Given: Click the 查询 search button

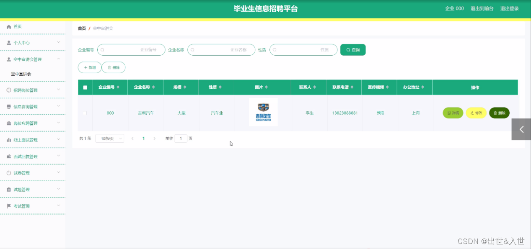Looking at the screenshot, I should tap(353, 50).
